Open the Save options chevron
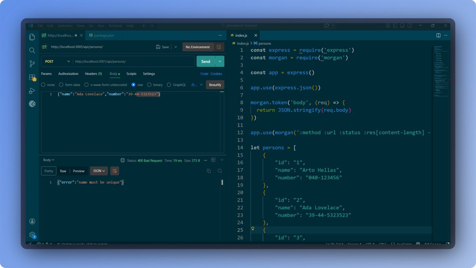The width and height of the screenshot is (476, 268). 176,47
